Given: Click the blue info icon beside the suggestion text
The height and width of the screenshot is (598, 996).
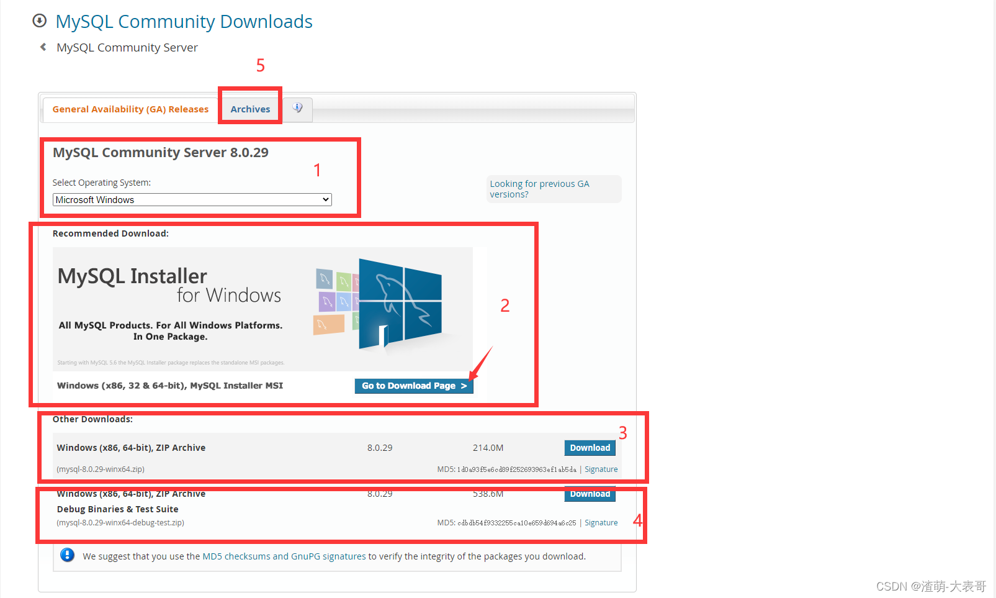Looking at the screenshot, I should point(67,555).
